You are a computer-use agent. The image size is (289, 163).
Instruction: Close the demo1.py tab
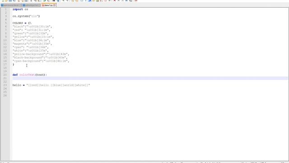click(54, 5)
